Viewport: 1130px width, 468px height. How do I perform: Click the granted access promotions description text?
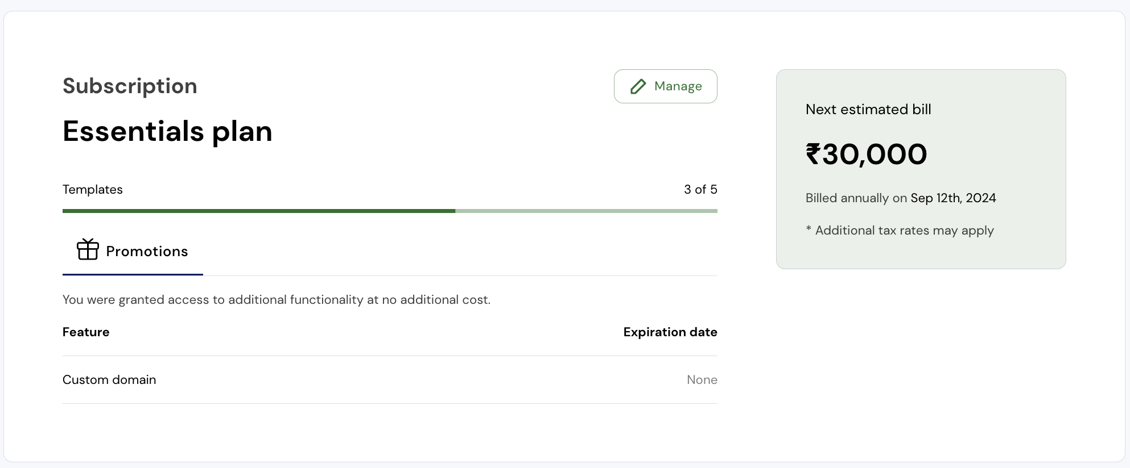tap(277, 300)
